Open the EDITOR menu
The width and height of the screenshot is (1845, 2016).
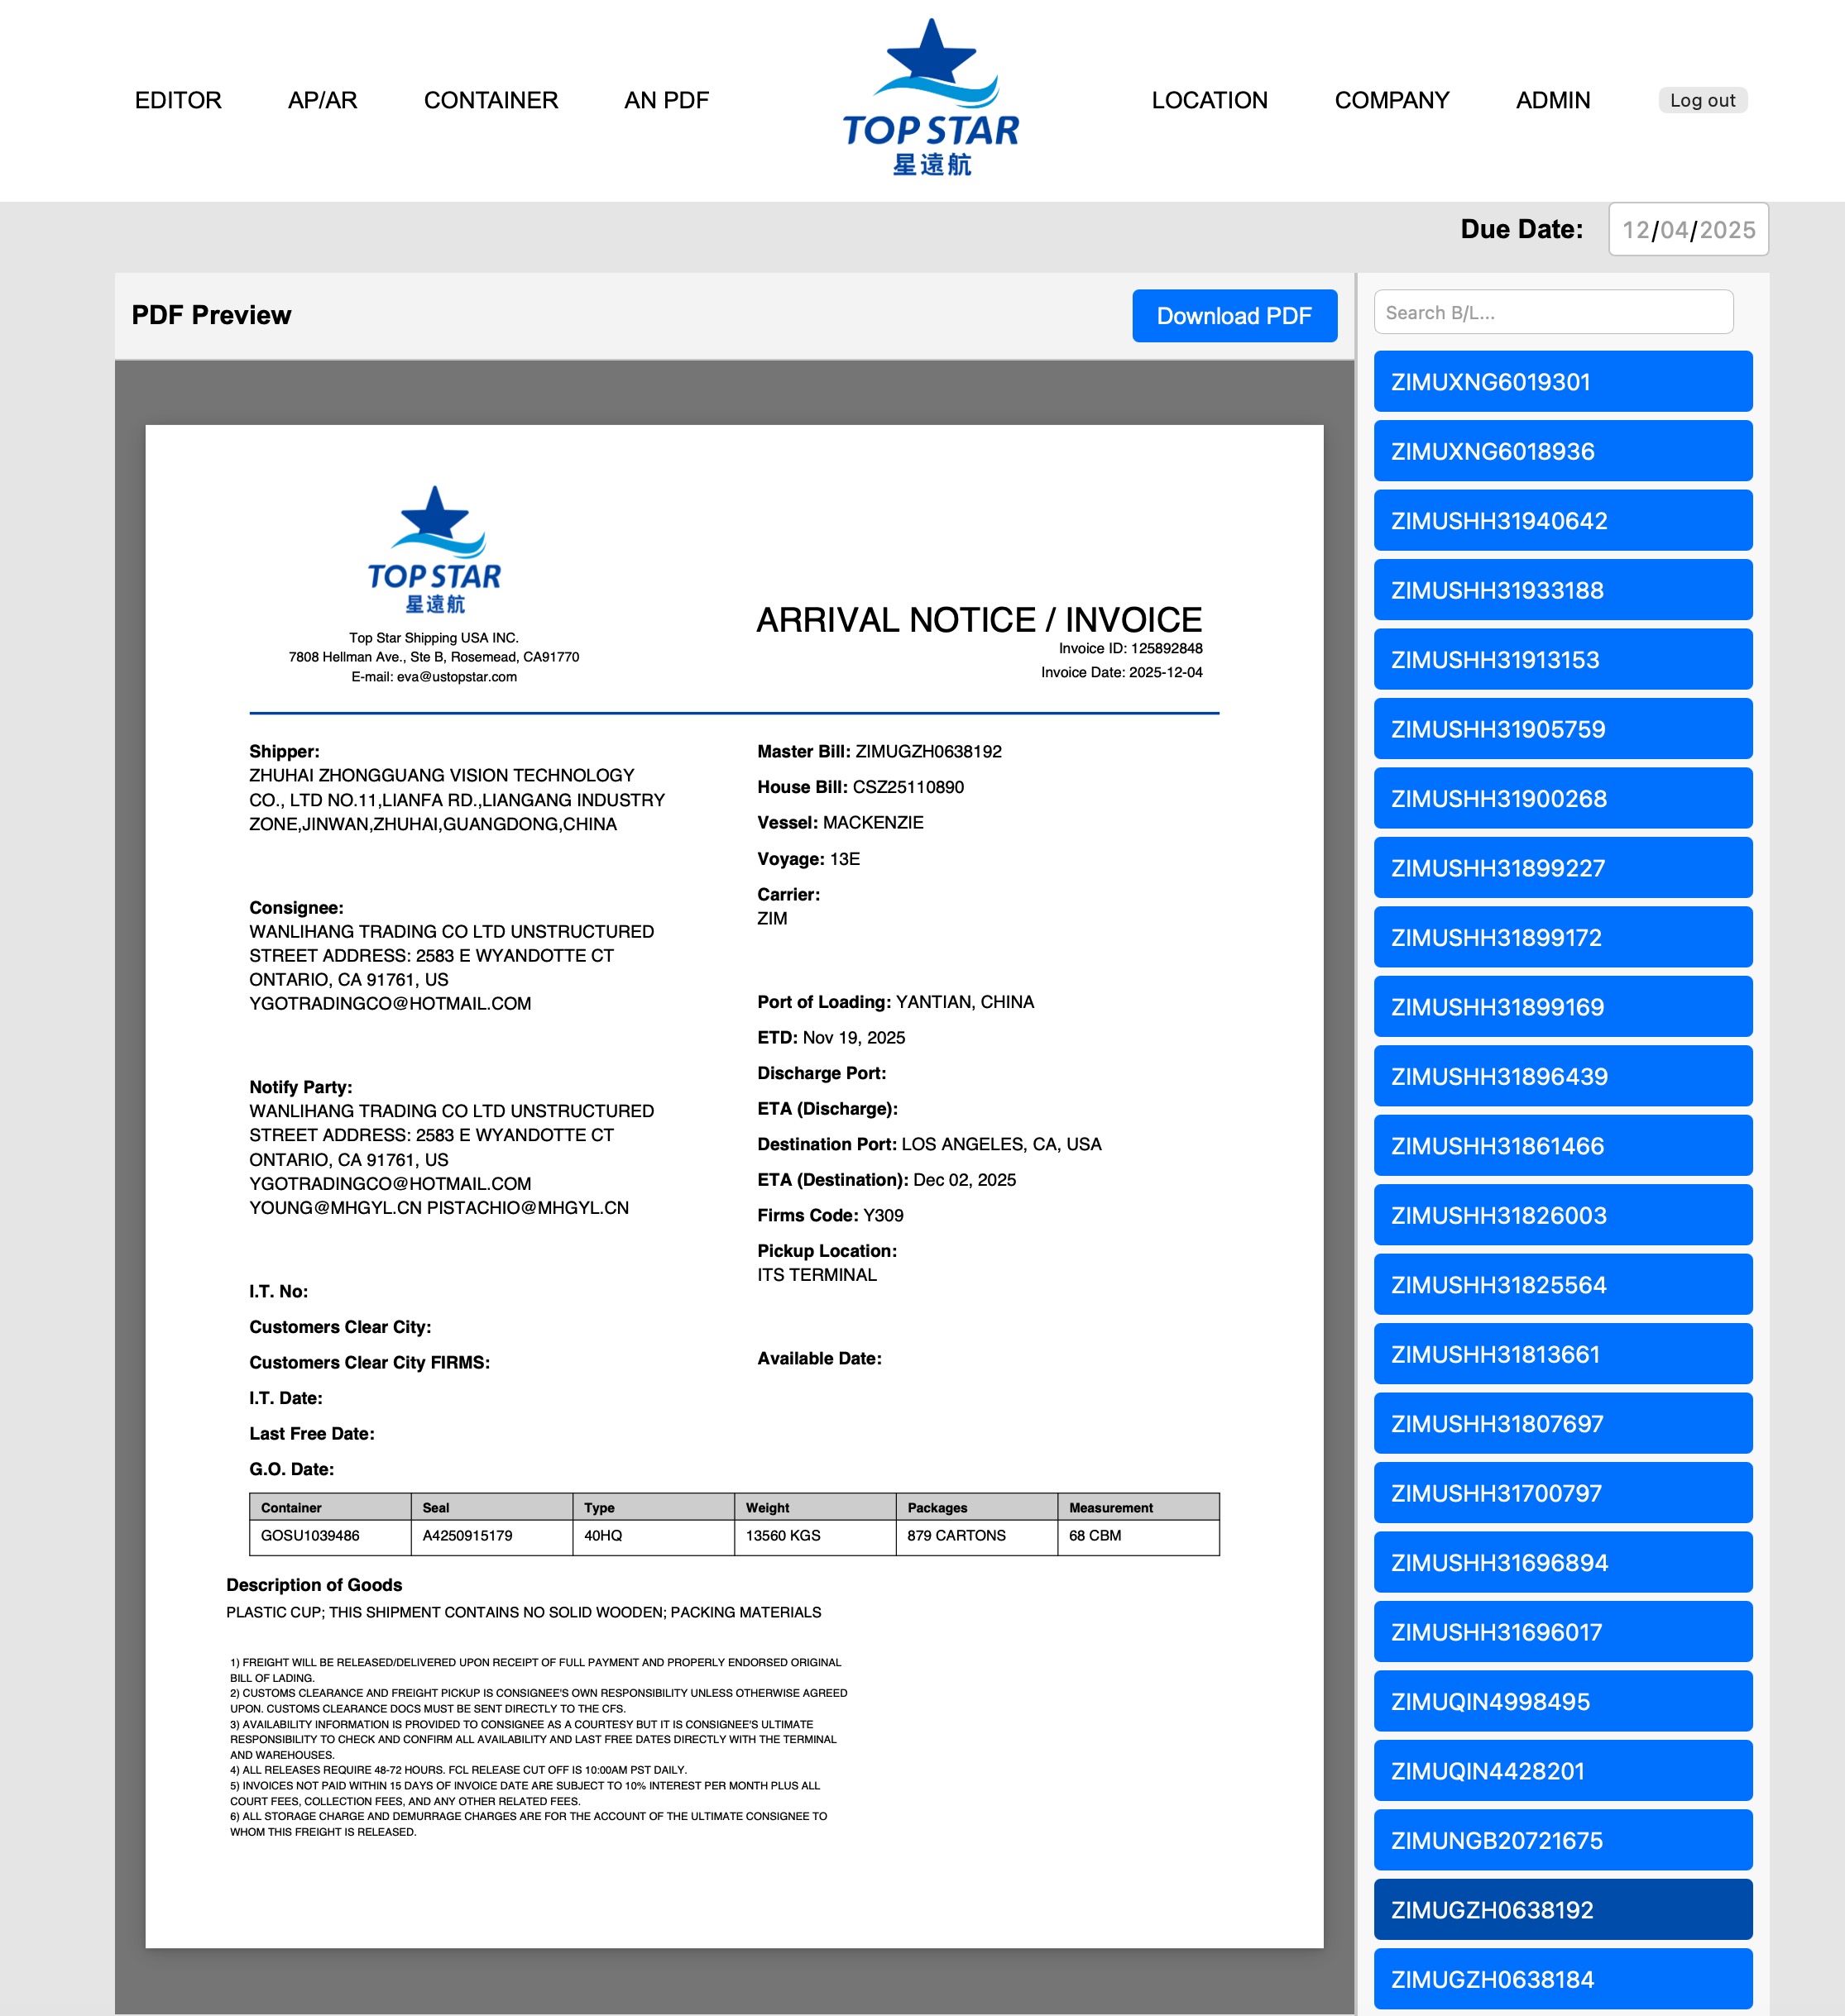(x=178, y=100)
